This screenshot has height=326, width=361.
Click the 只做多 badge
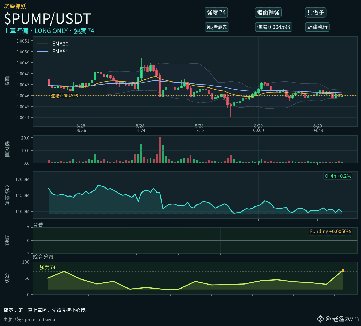tap(316, 13)
